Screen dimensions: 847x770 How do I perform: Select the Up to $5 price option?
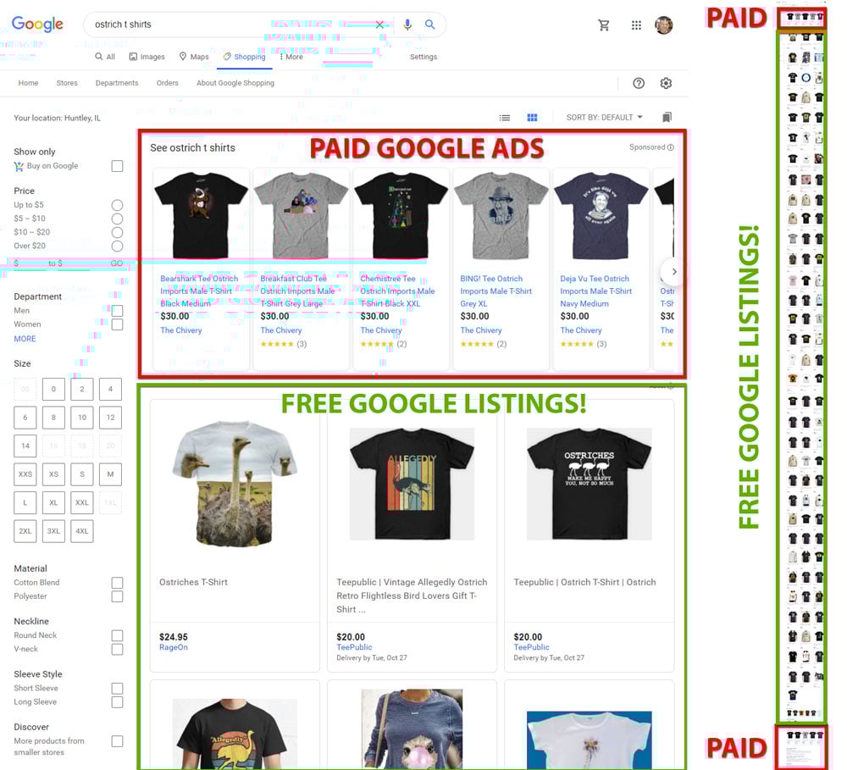117,205
